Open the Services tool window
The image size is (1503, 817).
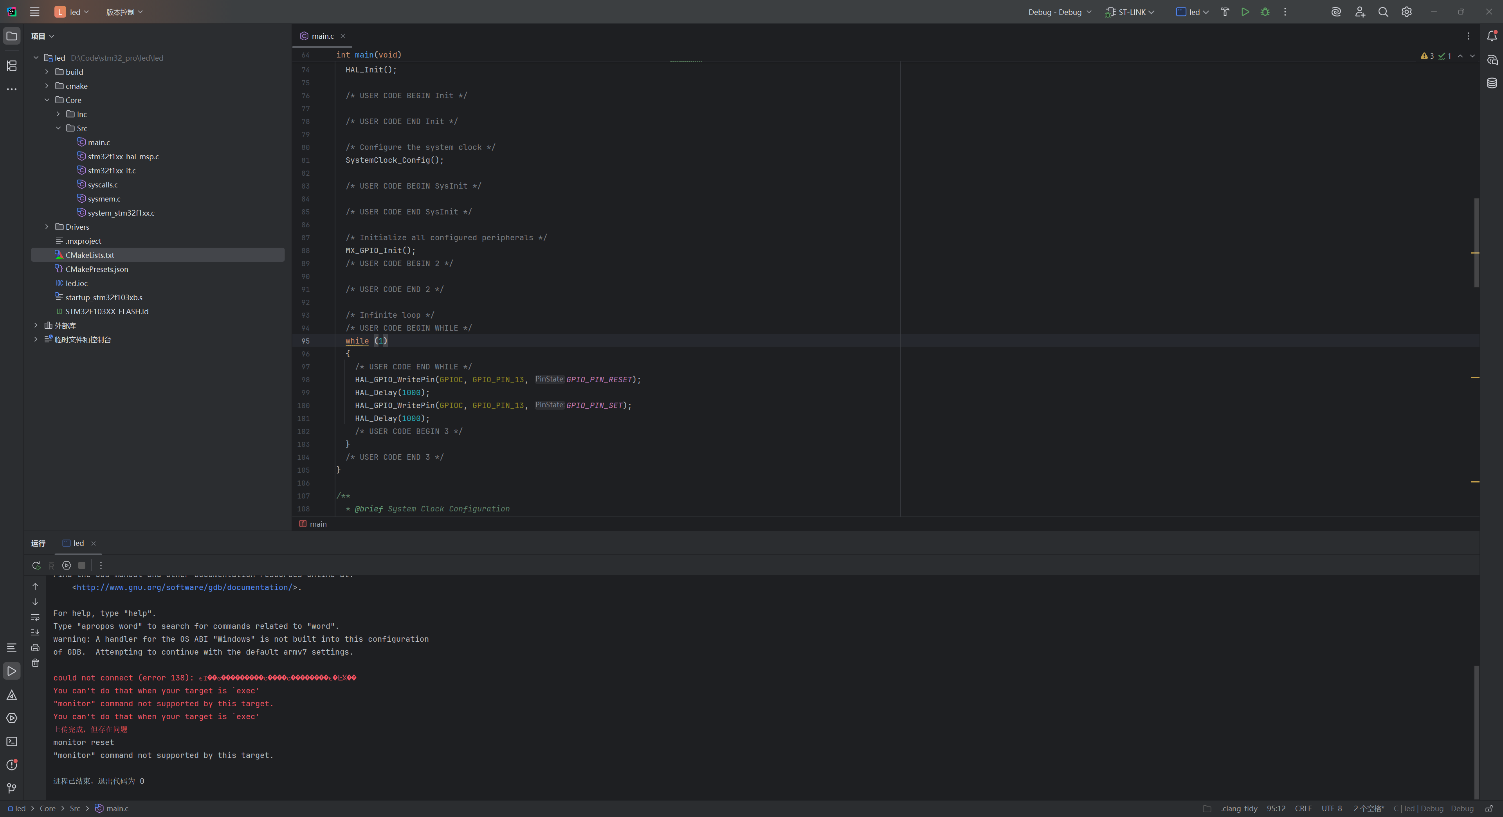pos(12,718)
